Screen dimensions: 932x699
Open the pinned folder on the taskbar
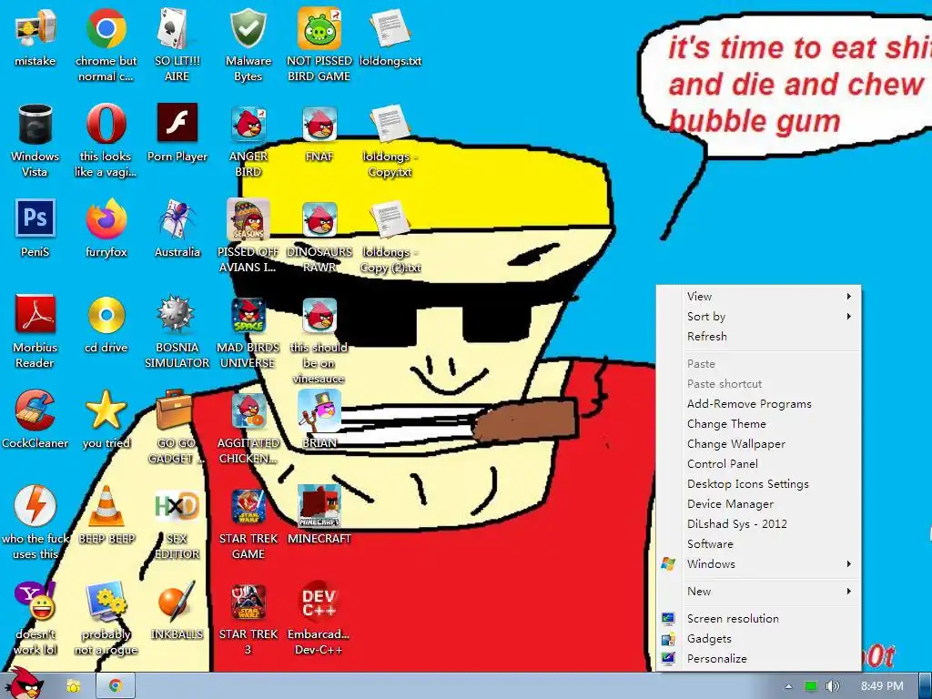(x=73, y=686)
